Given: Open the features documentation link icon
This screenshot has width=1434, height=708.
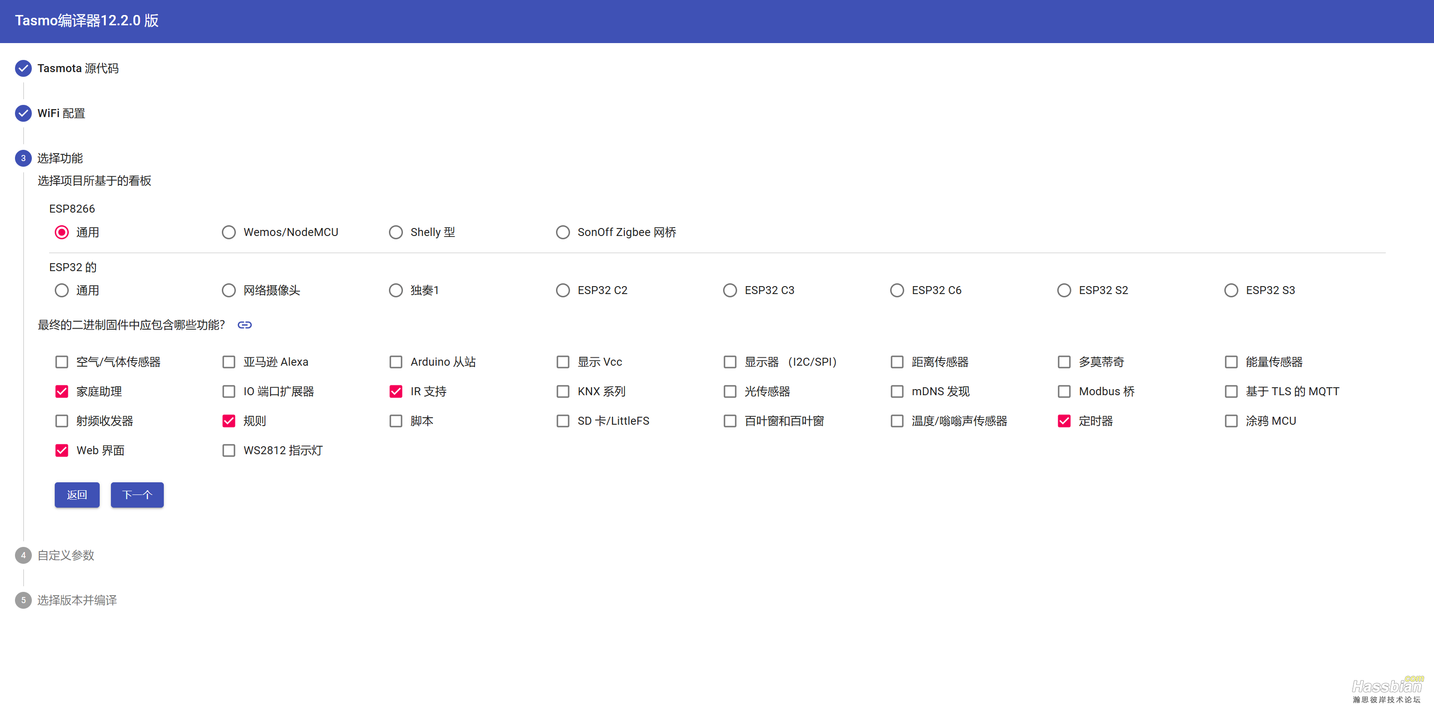Looking at the screenshot, I should 244,325.
